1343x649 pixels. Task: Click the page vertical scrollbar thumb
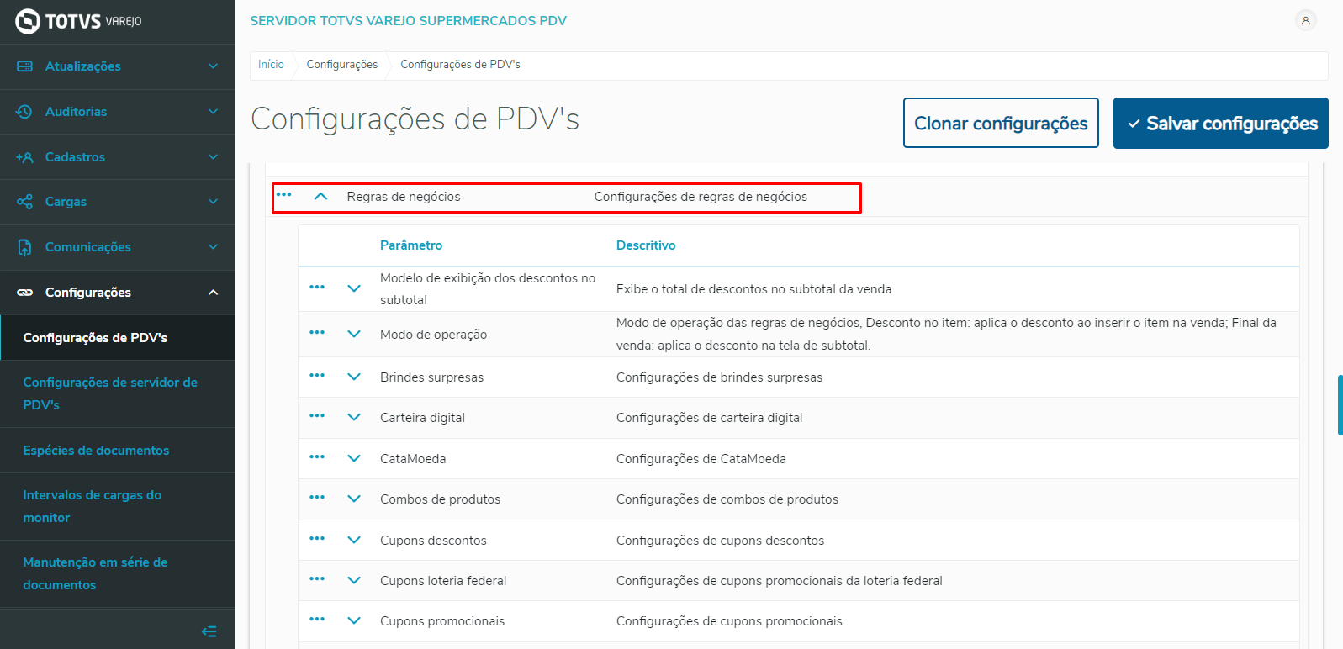[1340, 405]
